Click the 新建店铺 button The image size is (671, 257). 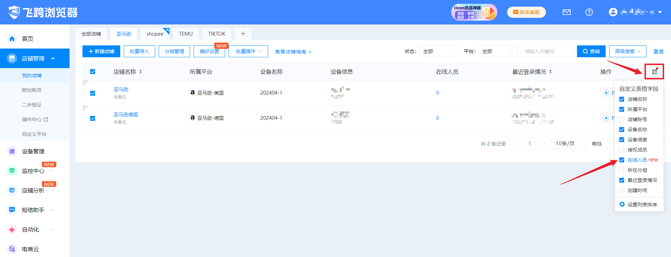click(101, 51)
